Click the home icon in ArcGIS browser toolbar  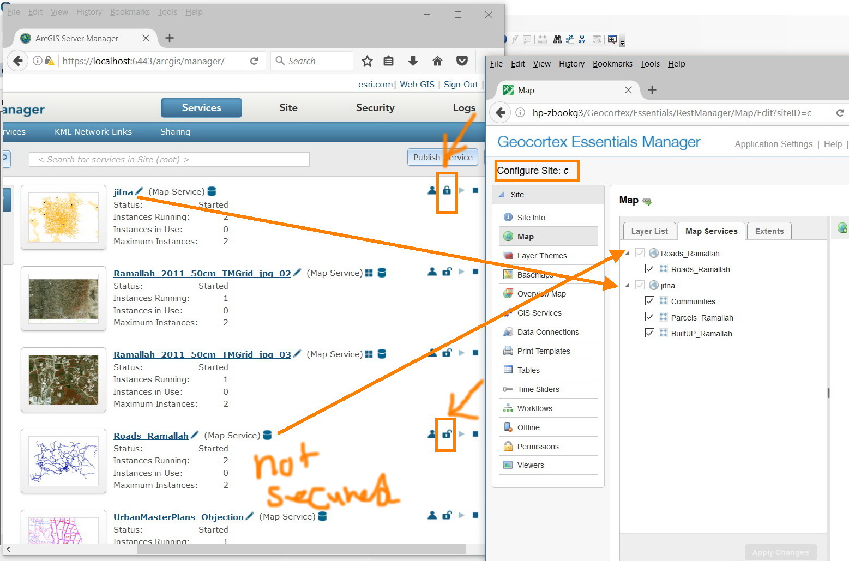[x=437, y=61]
